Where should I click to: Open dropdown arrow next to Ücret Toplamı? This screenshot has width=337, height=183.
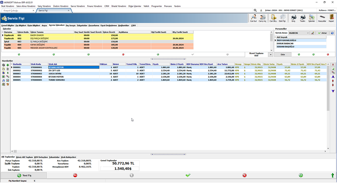[270, 54]
